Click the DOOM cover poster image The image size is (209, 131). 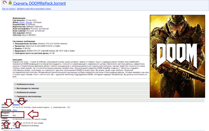pyautogui.click(x=177, y=56)
